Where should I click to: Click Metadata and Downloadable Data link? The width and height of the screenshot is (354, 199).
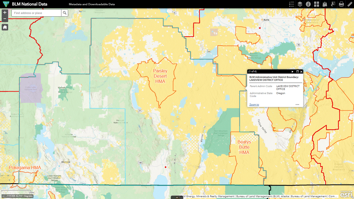pyautogui.click(x=92, y=4)
